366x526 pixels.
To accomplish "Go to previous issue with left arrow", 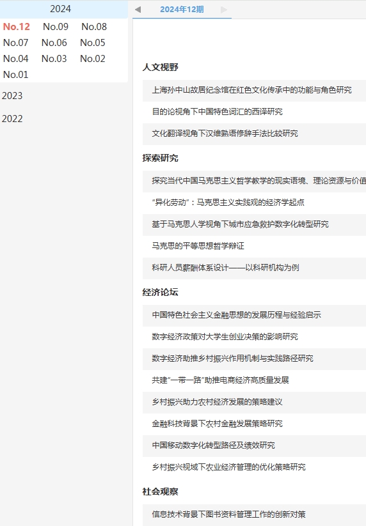I will pyautogui.click(x=138, y=10).
